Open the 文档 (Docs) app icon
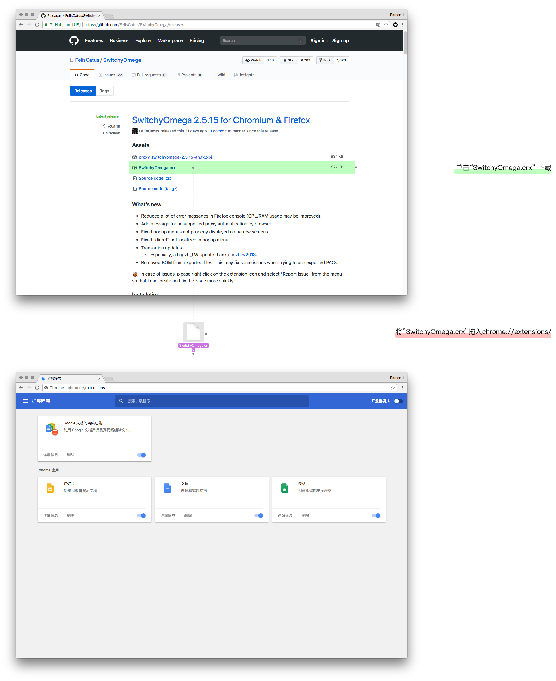The height and width of the screenshot is (681, 556). click(167, 488)
